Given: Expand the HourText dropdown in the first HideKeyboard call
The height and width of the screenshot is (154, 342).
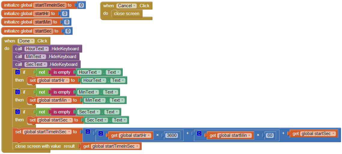Looking at the screenshot, I should point(36,49).
